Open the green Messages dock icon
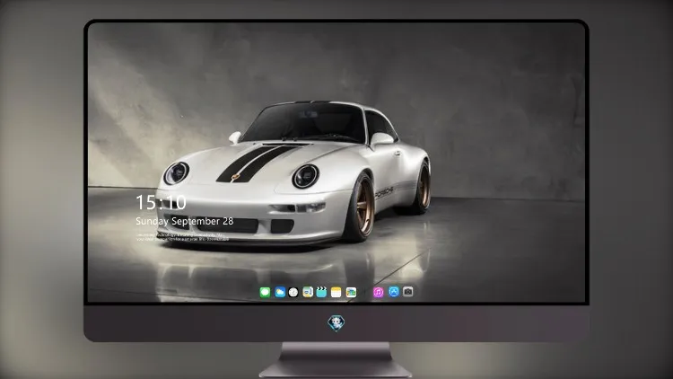This screenshot has width=673, height=379. (265, 292)
